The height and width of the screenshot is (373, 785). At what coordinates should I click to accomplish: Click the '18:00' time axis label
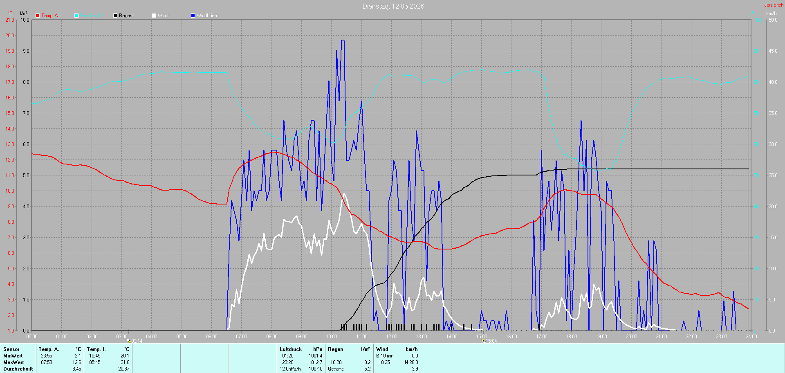(x=572, y=337)
